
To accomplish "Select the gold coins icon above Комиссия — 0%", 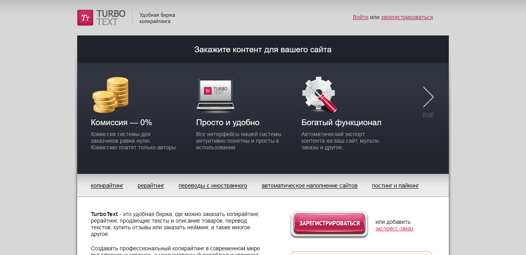I will [110, 94].
